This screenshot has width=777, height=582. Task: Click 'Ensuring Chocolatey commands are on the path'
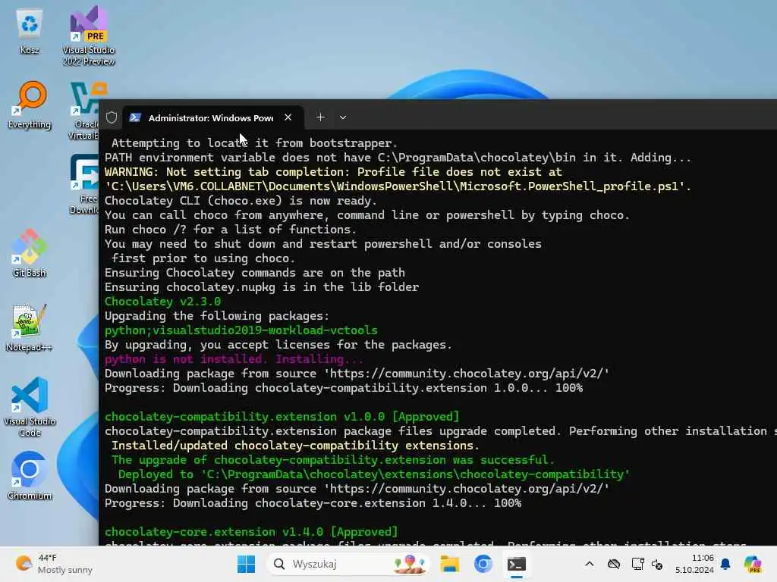[254, 273]
